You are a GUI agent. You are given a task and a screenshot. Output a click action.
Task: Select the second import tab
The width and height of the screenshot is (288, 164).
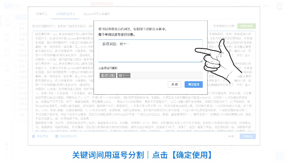(65, 14)
